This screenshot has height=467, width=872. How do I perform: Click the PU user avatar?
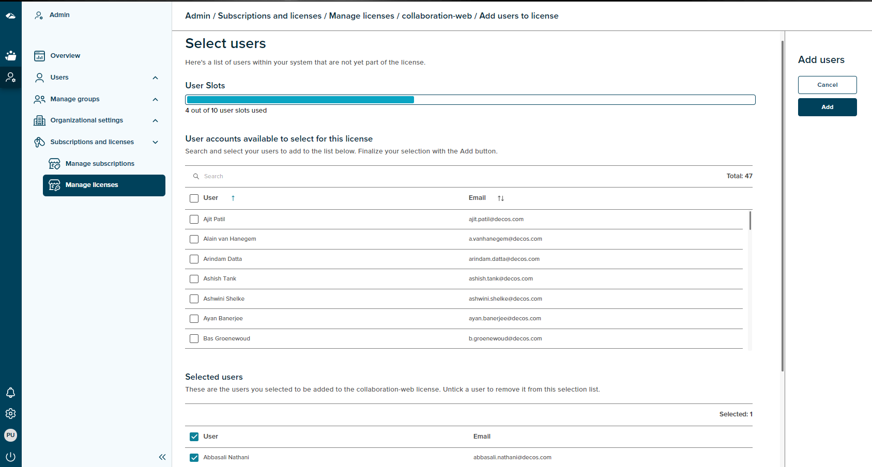pyautogui.click(x=10, y=435)
